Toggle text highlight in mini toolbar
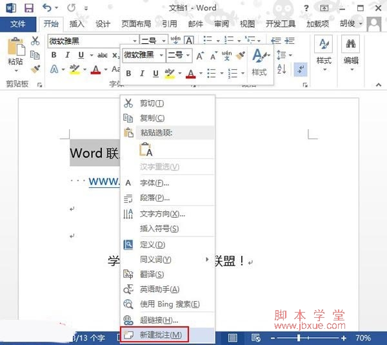387x345 pixels. tap(170, 74)
